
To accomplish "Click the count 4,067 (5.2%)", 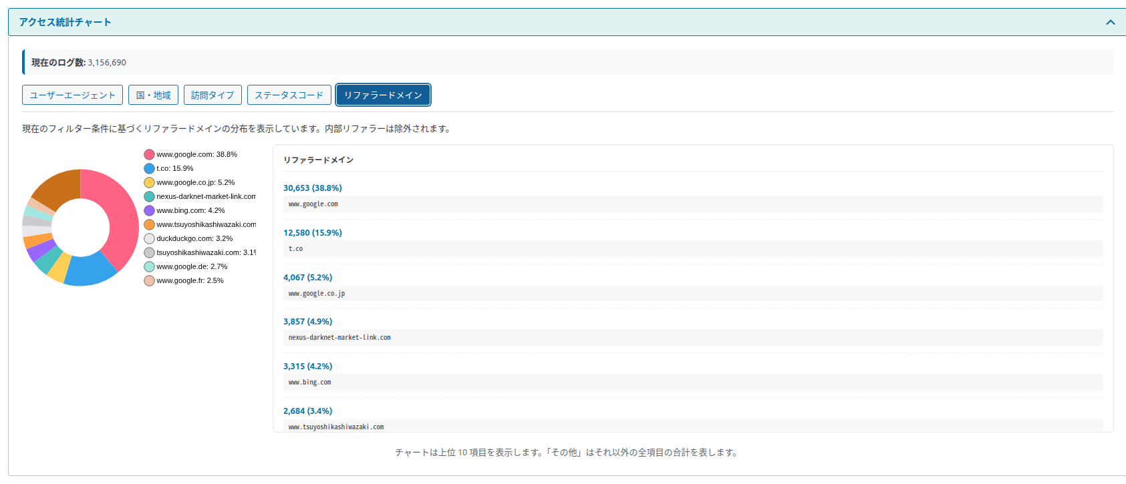I will coord(308,278).
